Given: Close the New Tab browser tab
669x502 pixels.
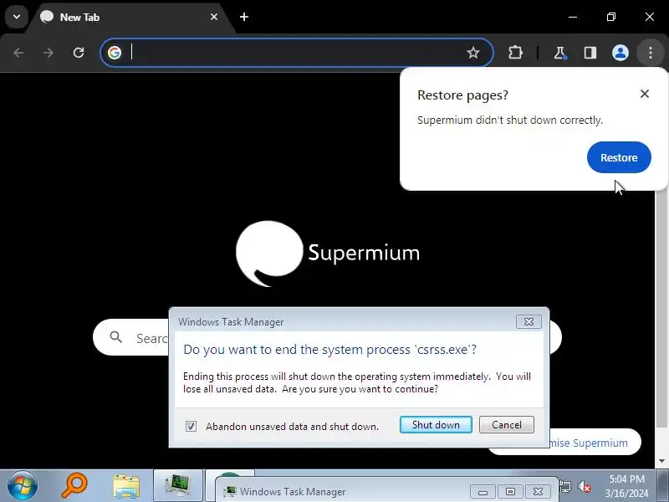Looking at the screenshot, I should point(214,17).
